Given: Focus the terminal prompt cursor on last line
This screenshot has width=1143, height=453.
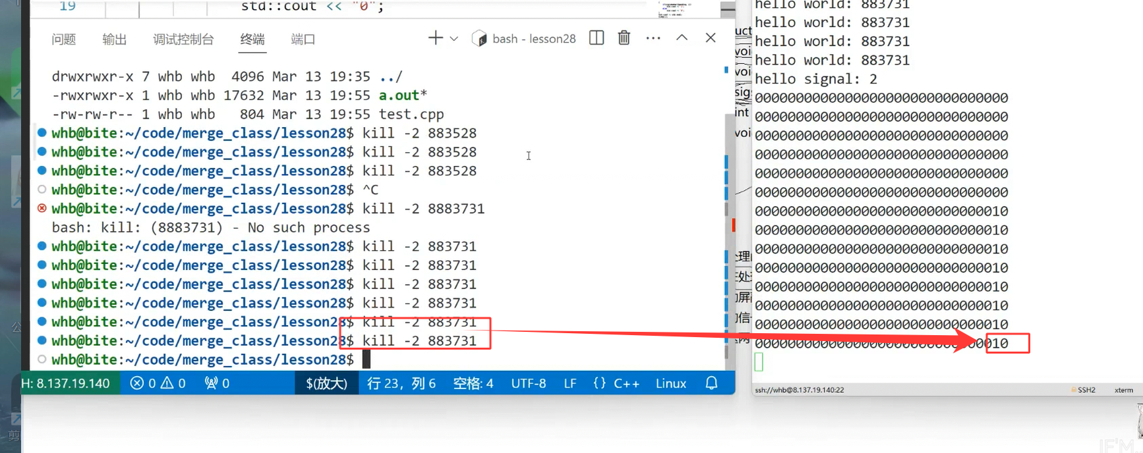Looking at the screenshot, I should coord(366,360).
